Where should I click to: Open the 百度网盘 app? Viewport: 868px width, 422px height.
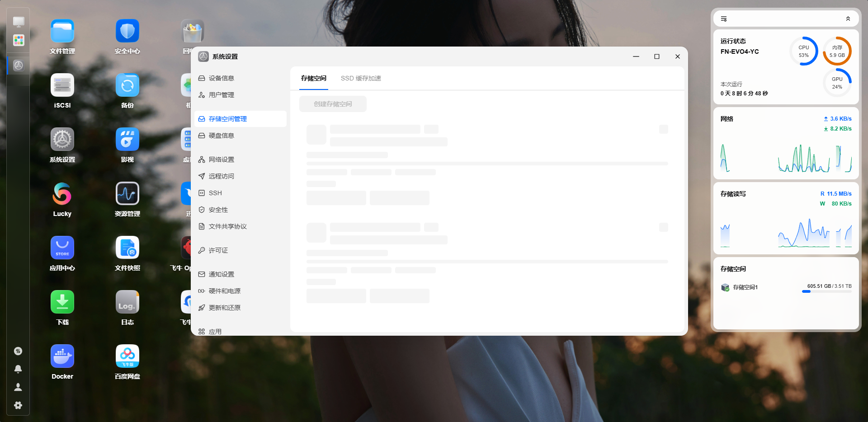pyautogui.click(x=127, y=356)
